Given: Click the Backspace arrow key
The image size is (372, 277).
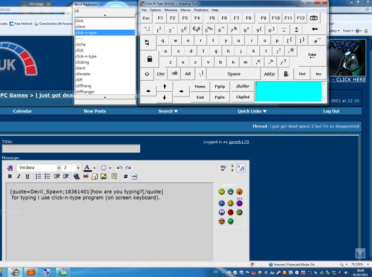Looking at the screenshot, I should pos(315,29).
